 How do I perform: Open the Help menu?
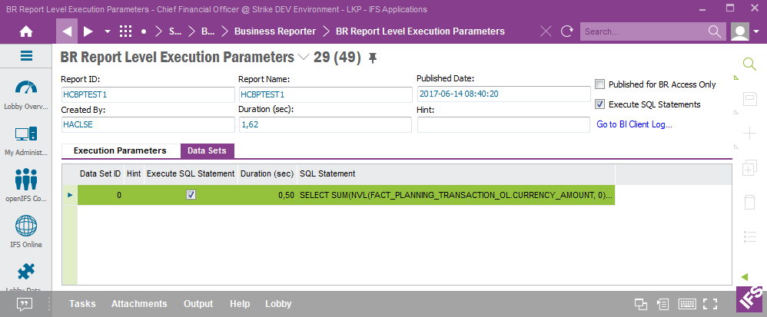pos(240,304)
